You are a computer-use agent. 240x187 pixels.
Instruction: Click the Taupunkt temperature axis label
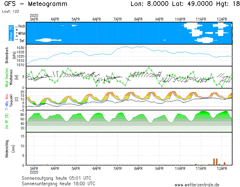[11, 99]
